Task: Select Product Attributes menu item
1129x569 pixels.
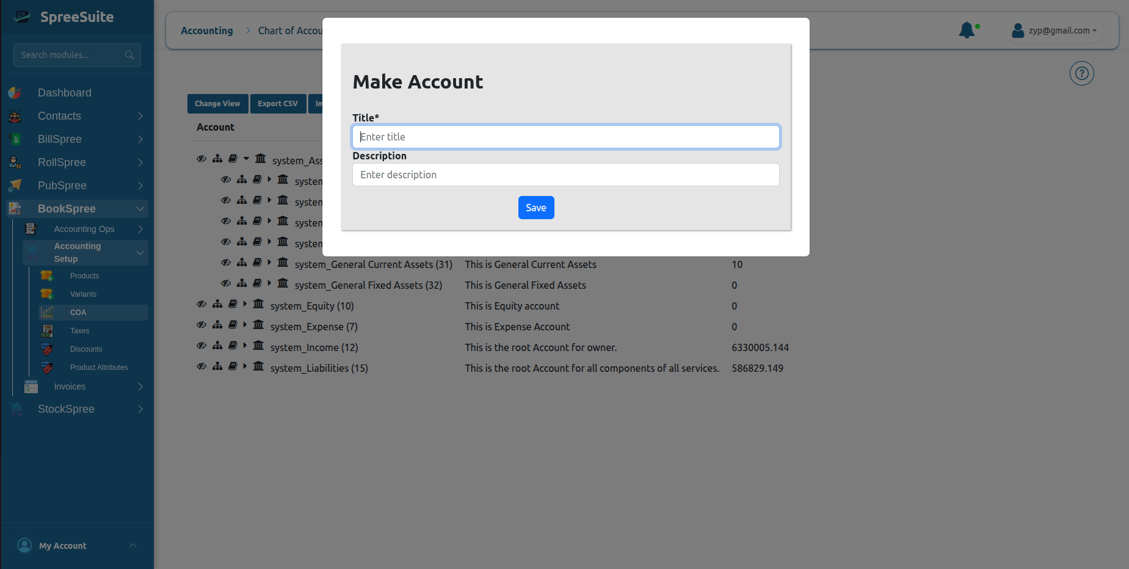Action: click(x=99, y=368)
